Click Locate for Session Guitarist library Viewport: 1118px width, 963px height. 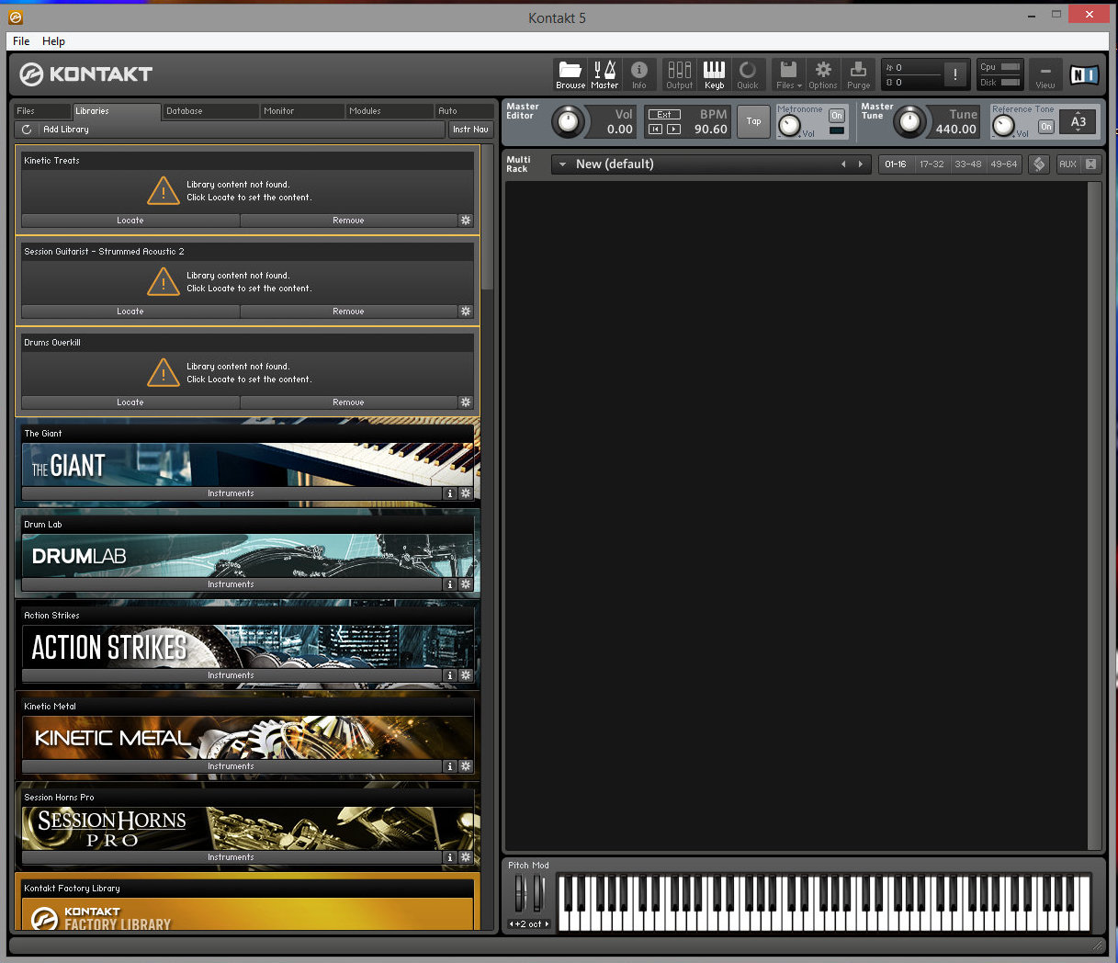pos(130,312)
